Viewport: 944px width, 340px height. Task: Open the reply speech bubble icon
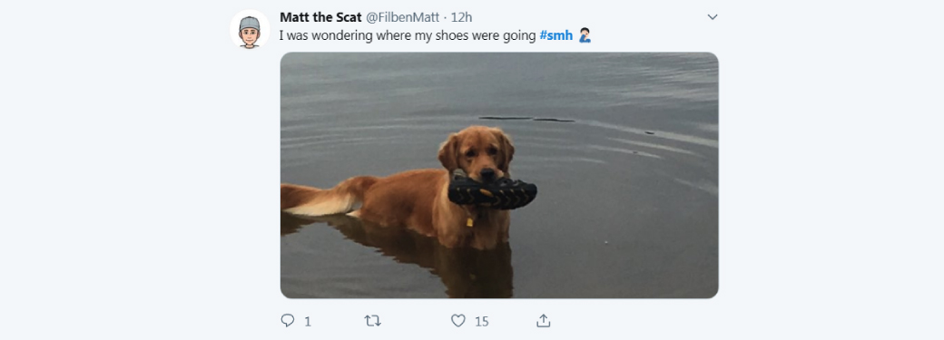pos(288,321)
